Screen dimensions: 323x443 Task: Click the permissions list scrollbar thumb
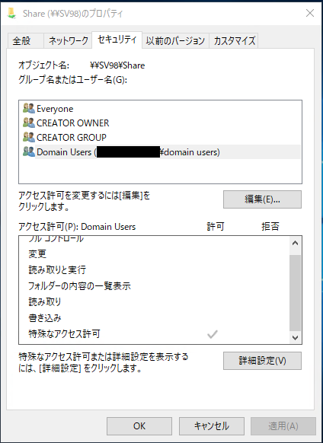296,293
